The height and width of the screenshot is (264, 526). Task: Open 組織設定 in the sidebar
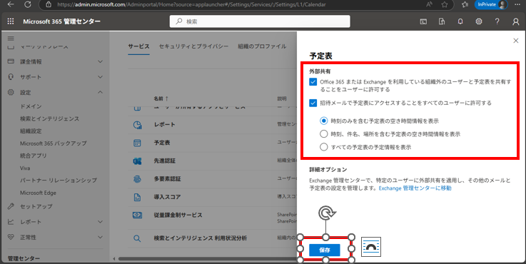coord(31,131)
